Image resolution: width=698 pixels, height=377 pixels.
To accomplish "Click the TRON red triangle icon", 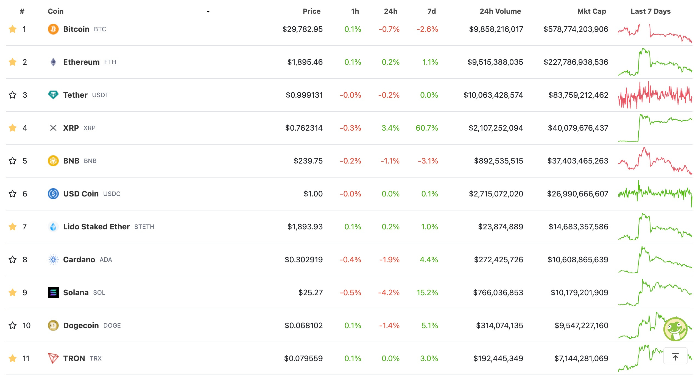I will (x=53, y=358).
